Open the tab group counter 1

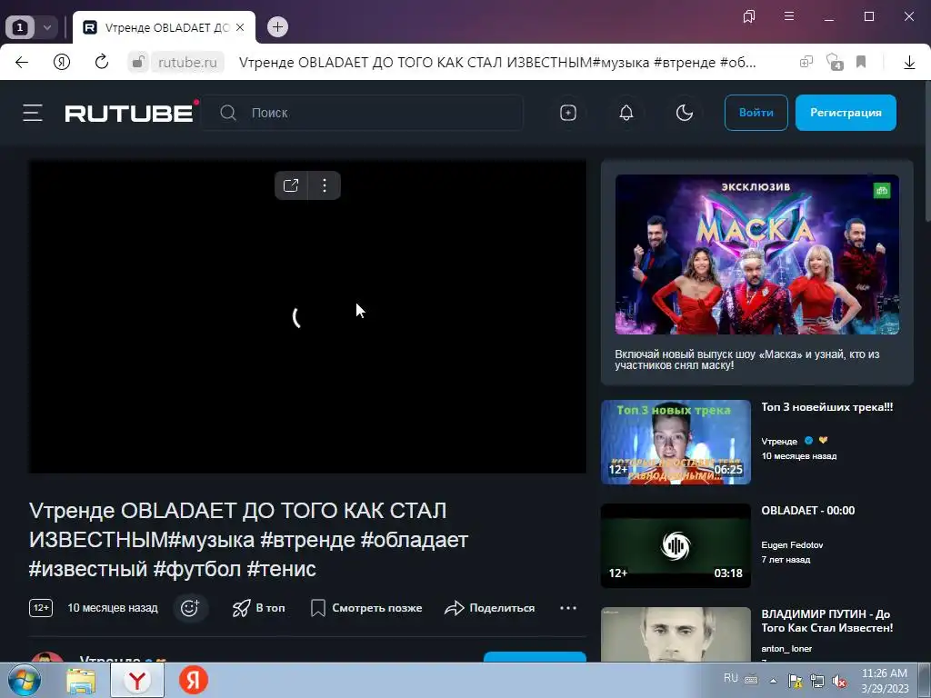[20, 27]
